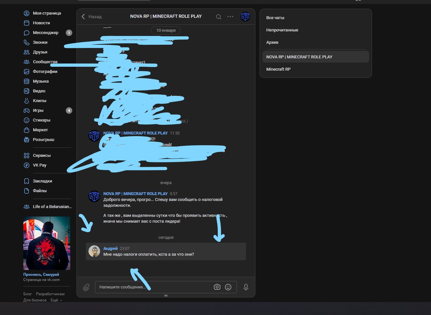The image size is (431, 315).
Task: Open the Закладки bookmark icon
Action: [27, 181]
